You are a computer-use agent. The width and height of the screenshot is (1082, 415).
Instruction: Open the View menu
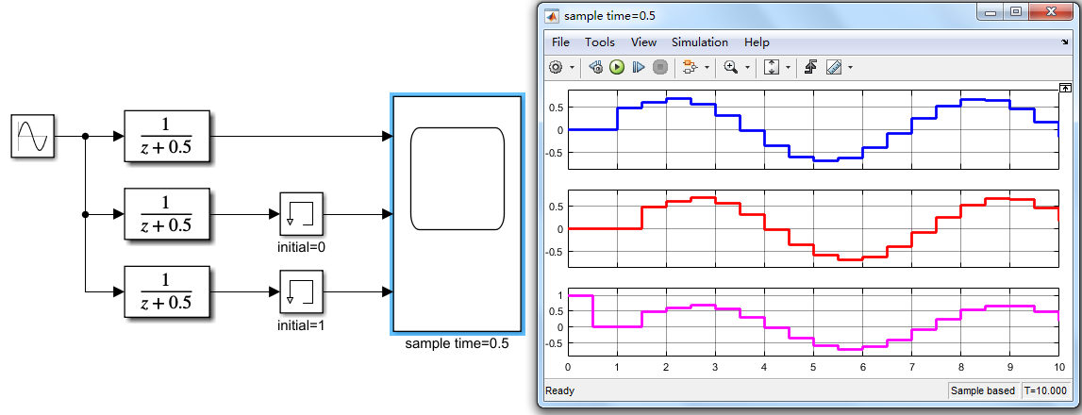coord(643,42)
